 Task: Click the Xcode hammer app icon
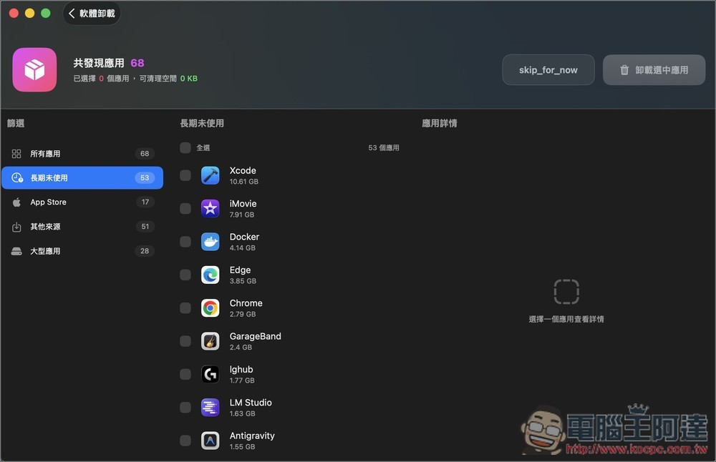(x=210, y=176)
